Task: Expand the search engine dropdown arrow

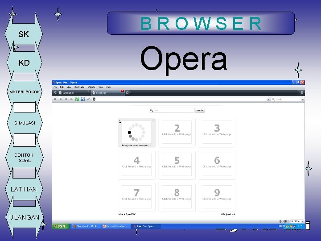Action: click(303, 99)
